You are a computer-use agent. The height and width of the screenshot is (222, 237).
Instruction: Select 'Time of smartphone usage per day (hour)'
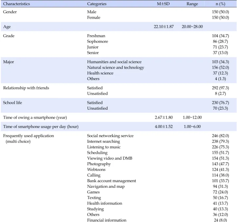coord(41,127)
